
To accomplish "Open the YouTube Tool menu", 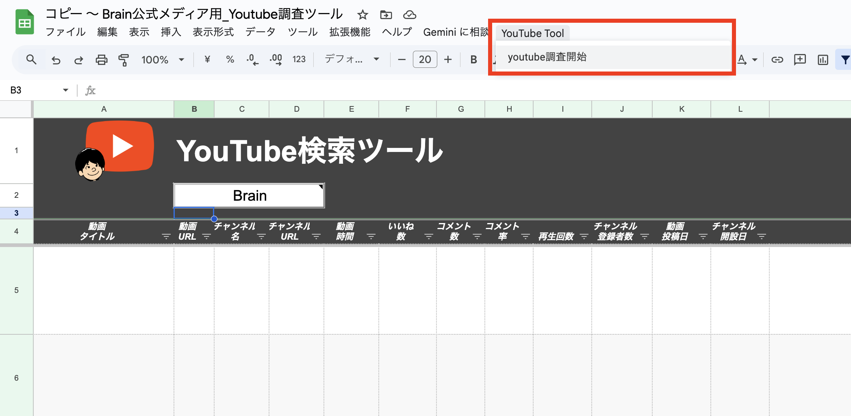I will tap(532, 33).
